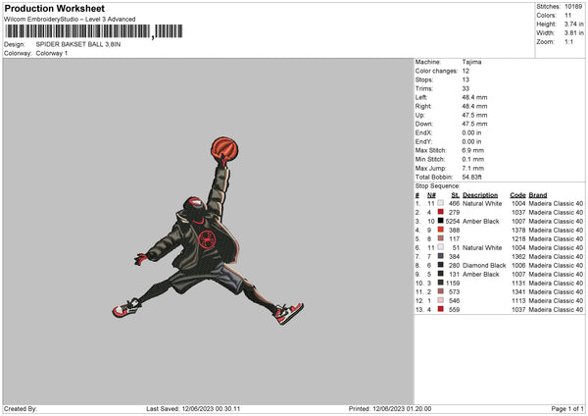Viewport: 588px width, 416px height.
Task: Choose the slate blue swatch in row 7
Action: [x=440, y=256]
